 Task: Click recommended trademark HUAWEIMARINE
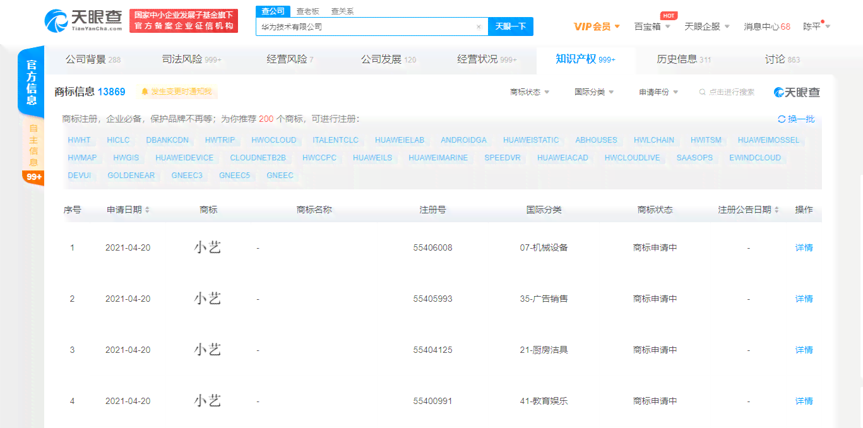tap(438, 158)
